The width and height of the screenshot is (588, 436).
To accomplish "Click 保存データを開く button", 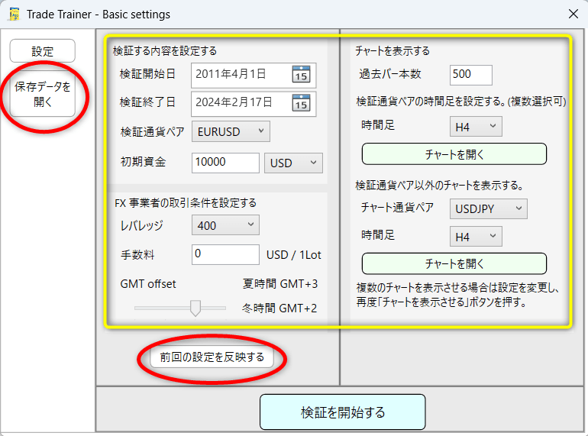I will click(42, 94).
